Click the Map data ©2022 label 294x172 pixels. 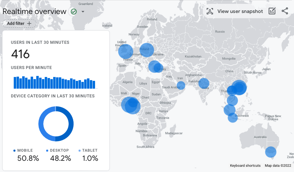coord(278,165)
